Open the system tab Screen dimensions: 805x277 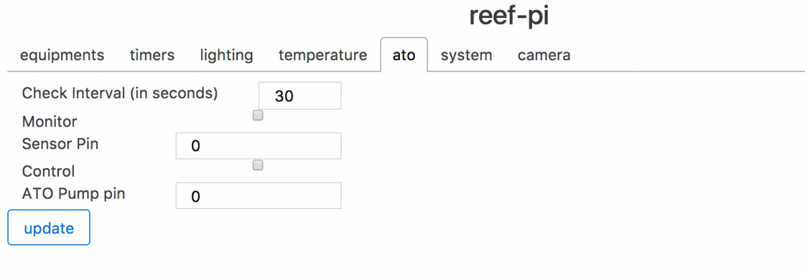click(466, 55)
